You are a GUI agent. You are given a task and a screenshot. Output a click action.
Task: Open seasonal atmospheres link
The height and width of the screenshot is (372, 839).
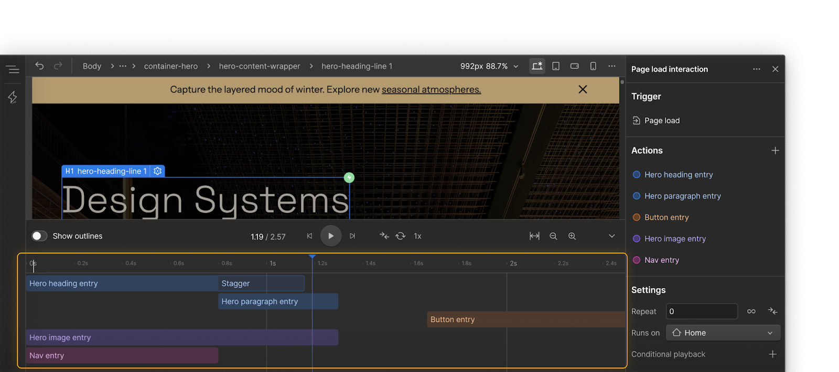tap(431, 90)
